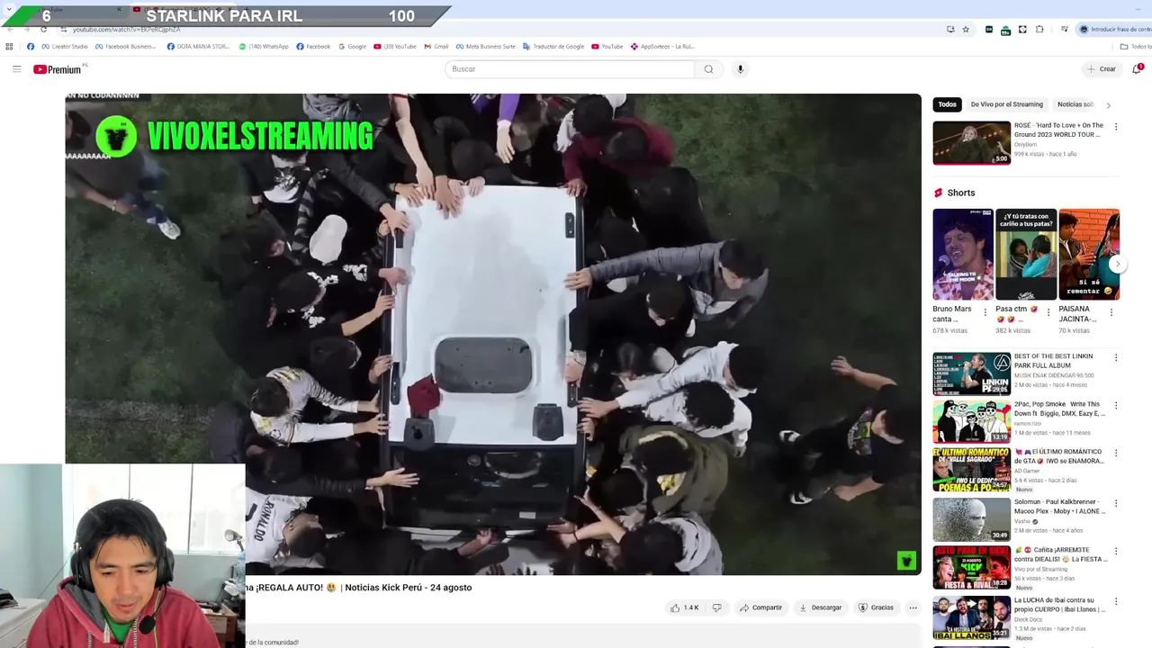Screen dimensions: 1152x648
Task: Select the Noticias chip
Action: pos(1075,104)
